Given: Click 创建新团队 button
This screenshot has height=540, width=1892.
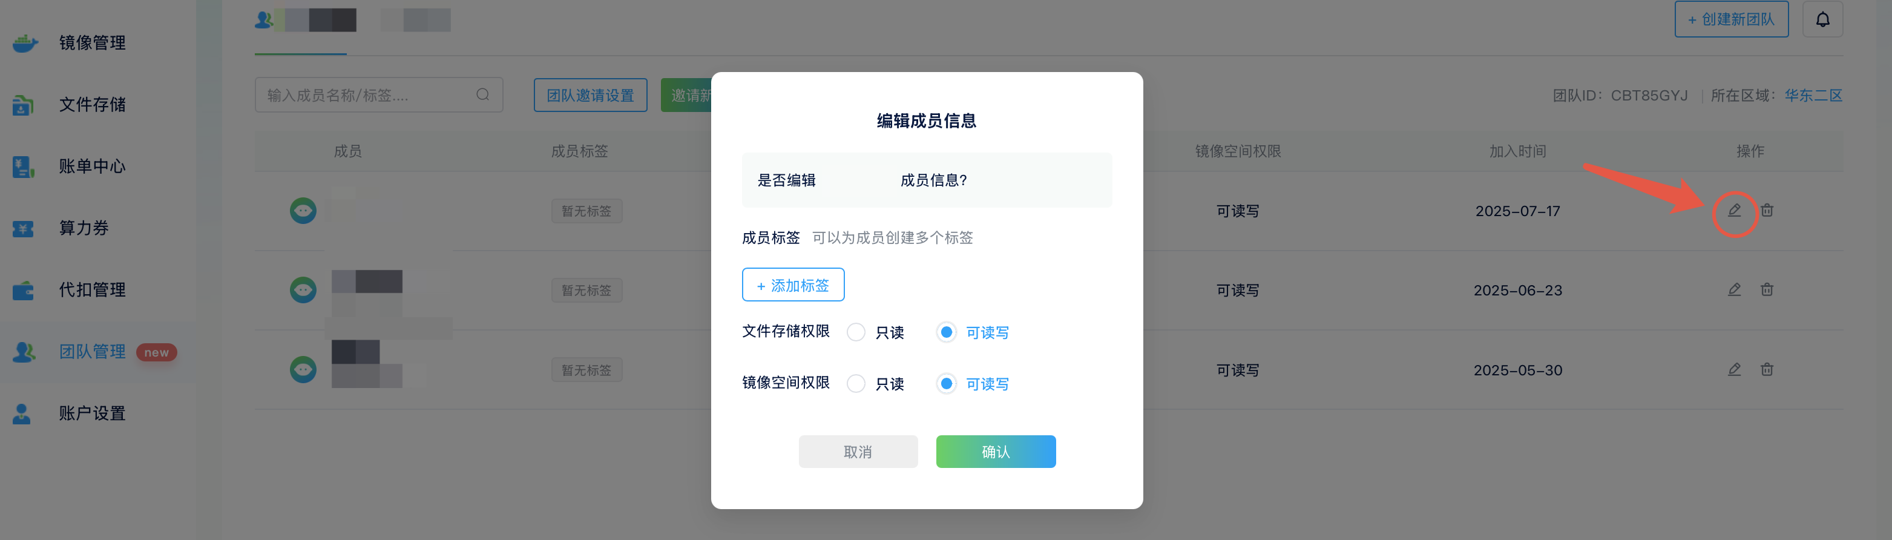Looking at the screenshot, I should tap(1731, 20).
